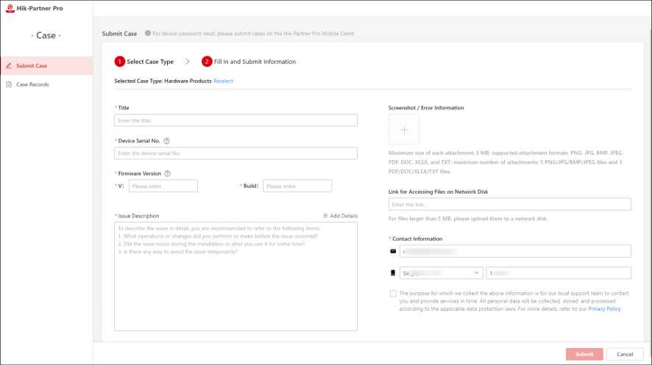
Task: Click the info icon beside Submit Case heading
Action: tap(148, 34)
